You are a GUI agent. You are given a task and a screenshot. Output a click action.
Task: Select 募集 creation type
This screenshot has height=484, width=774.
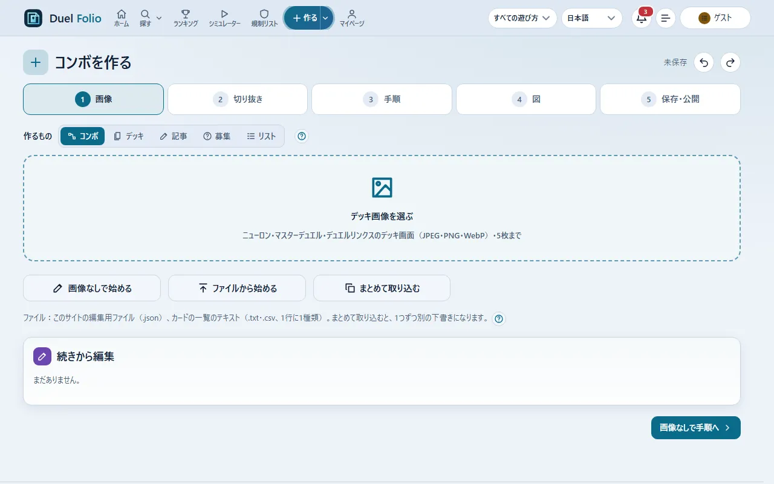tap(217, 136)
